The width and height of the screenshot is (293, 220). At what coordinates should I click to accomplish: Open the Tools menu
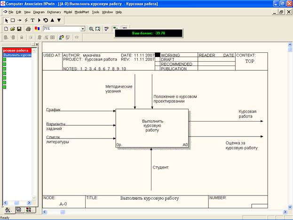95,12
